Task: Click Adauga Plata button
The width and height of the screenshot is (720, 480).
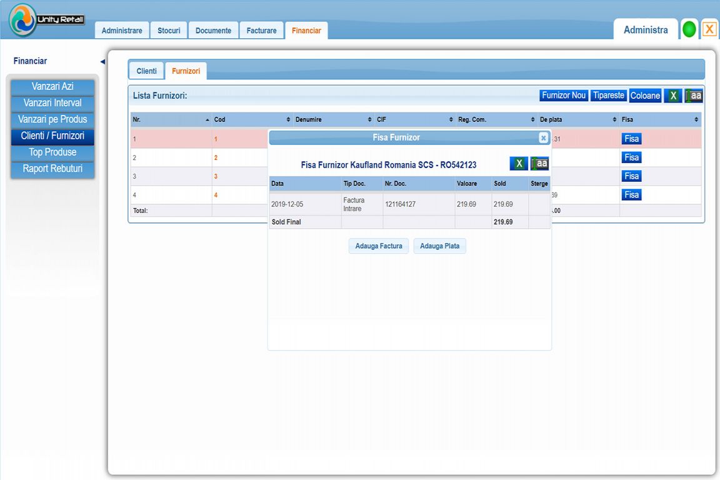Action: point(440,246)
